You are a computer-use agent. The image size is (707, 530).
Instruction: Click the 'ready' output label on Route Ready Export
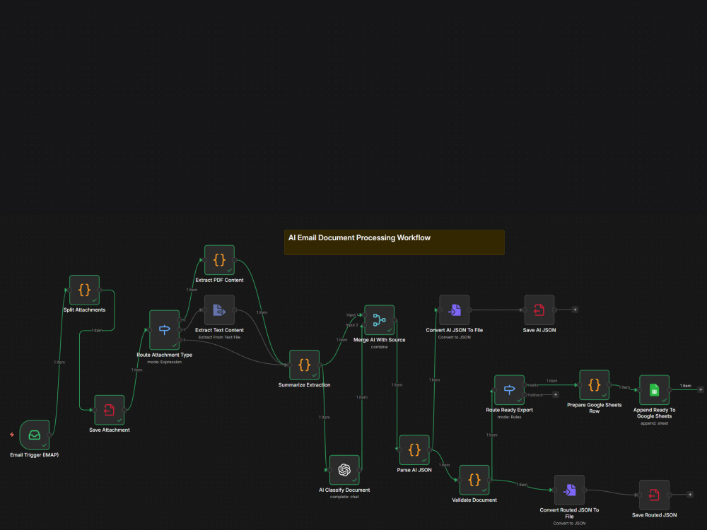(533, 385)
